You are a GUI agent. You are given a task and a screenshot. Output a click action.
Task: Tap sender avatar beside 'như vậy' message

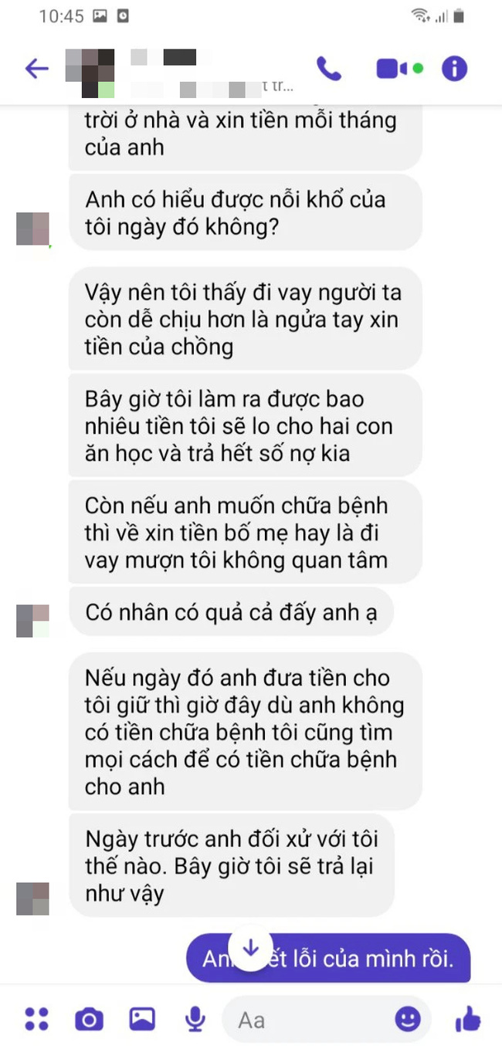point(32,899)
